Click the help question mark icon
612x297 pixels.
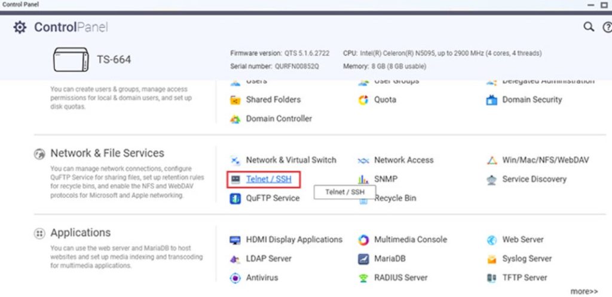(x=608, y=27)
